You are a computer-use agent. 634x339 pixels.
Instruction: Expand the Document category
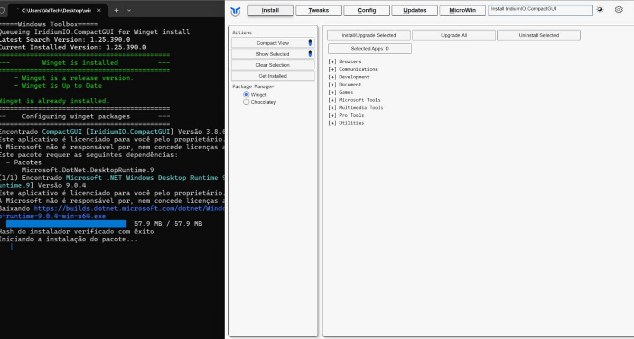tap(344, 85)
